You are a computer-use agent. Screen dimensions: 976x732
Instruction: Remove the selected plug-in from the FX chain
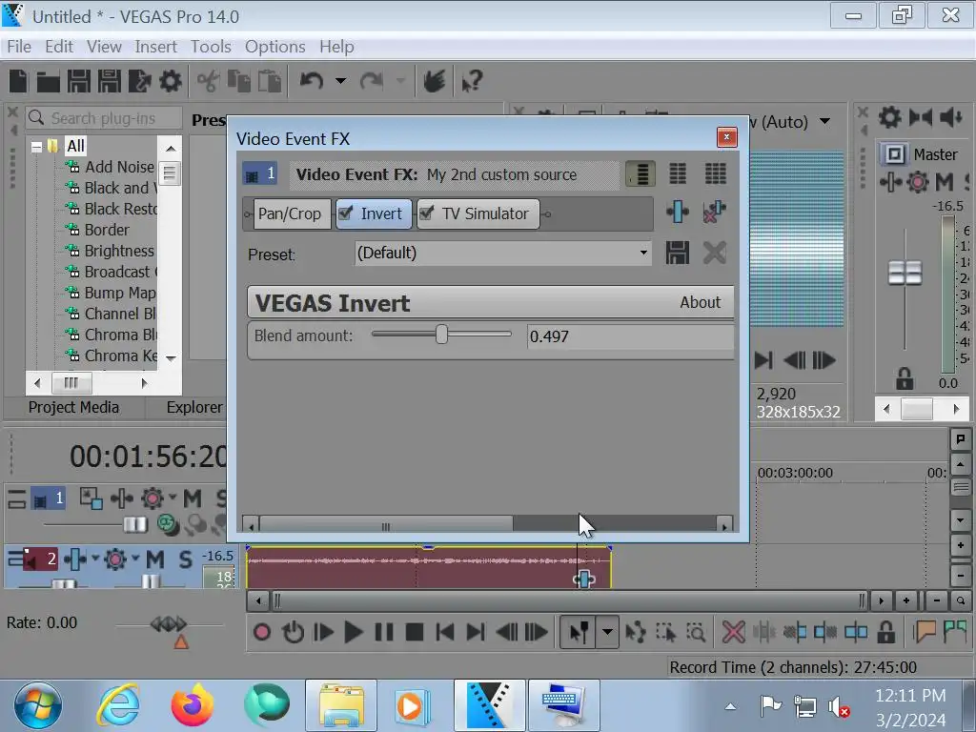tap(714, 212)
